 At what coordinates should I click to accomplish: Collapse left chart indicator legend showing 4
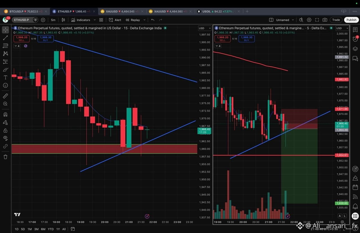click(x=17, y=46)
